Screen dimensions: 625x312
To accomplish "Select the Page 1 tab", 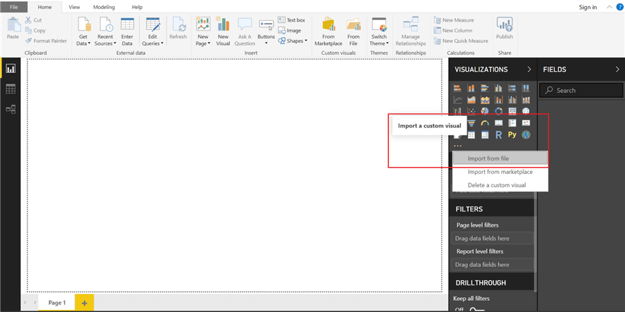I will click(x=57, y=303).
